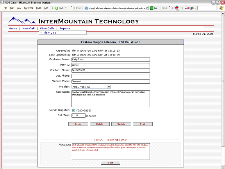Click the Cancel button
Screen dimensions: 225x169
pos(78,124)
